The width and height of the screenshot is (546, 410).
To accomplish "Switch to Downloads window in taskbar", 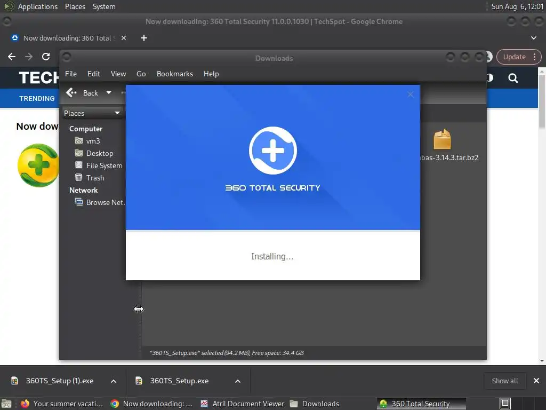I will point(315,404).
